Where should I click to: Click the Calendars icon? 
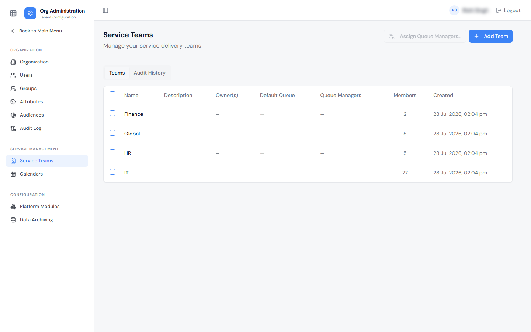click(x=13, y=174)
